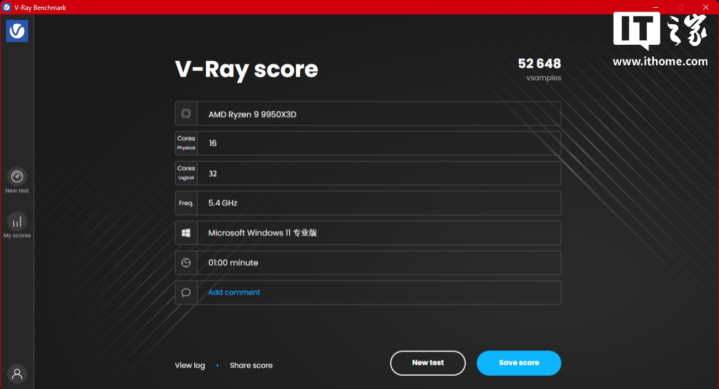This screenshot has height=389, width=719.
Task: Click the comment bubble icon
Action: point(186,292)
